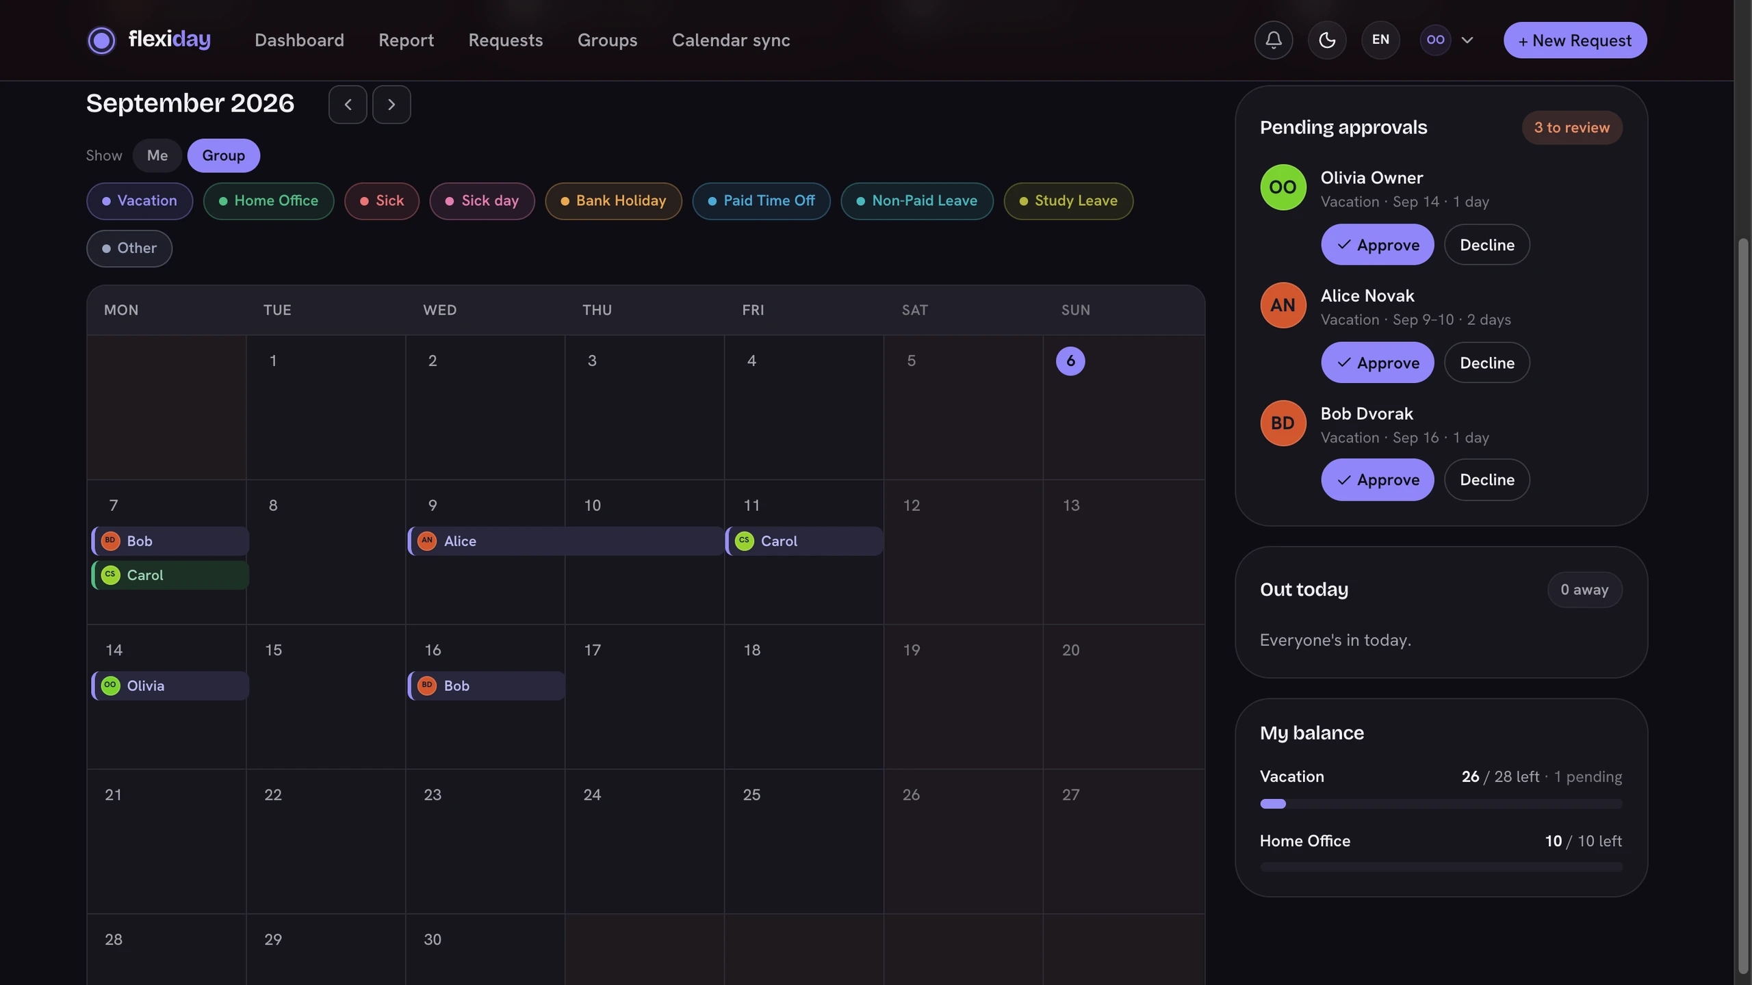1752x985 pixels.
Task: Open Bob's event on September 16
Action: pyautogui.click(x=486, y=685)
